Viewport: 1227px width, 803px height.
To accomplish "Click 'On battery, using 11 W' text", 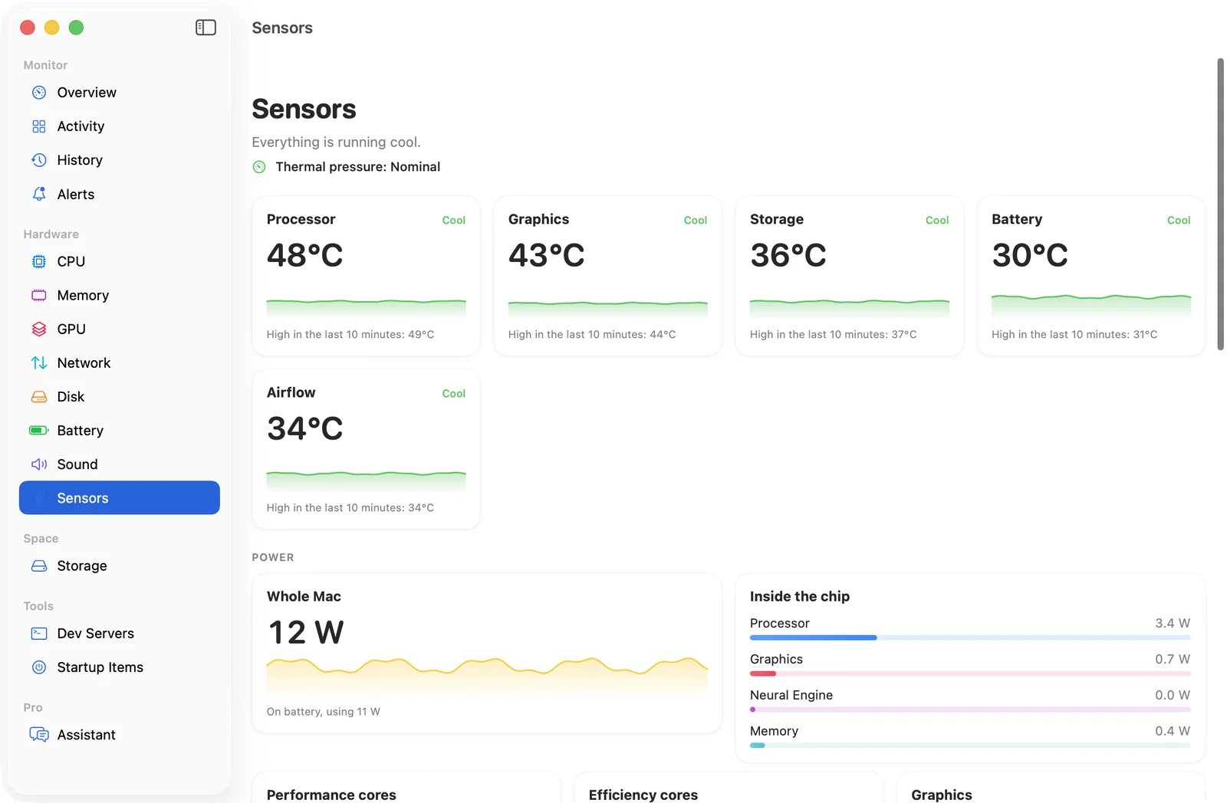I will pos(324,711).
